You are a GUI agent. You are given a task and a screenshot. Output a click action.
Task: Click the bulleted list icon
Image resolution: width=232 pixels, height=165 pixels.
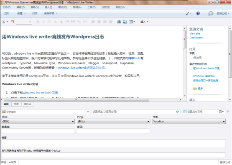[x=73, y=22]
